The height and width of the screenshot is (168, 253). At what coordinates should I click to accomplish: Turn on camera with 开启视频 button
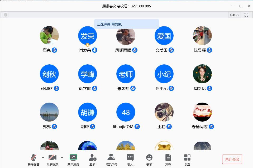(x=52, y=158)
